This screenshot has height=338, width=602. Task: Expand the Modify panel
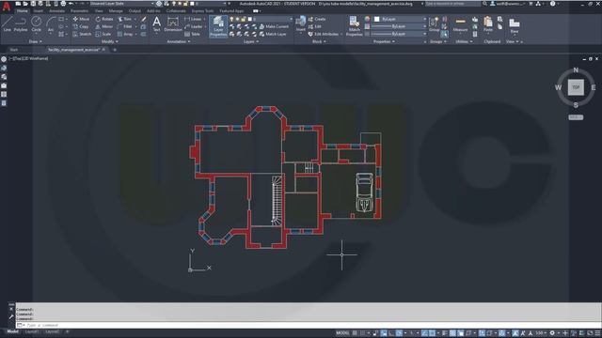click(110, 41)
